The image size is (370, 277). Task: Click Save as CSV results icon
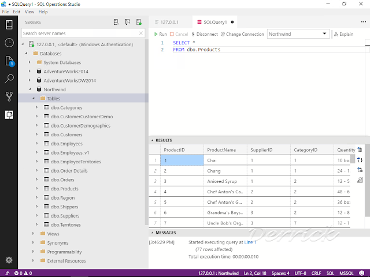(x=360, y=149)
